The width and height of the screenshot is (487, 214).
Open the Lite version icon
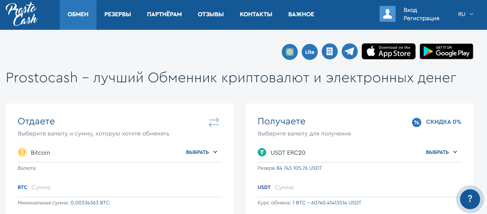pos(310,52)
